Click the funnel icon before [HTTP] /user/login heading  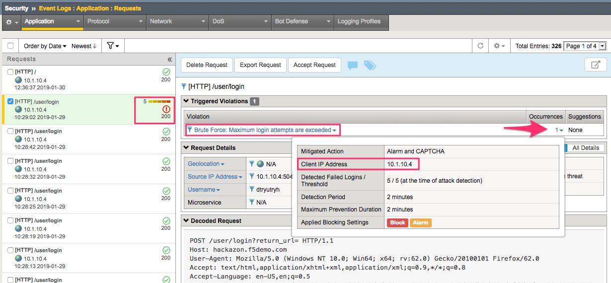click(184, 86)
